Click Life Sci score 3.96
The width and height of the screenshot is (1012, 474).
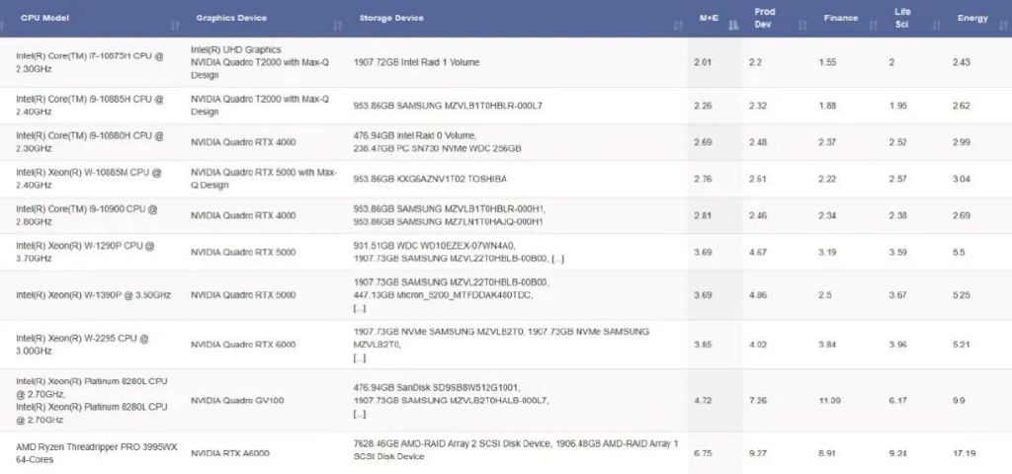897,345
